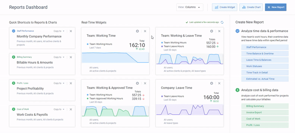Open Copy to dropdown on Billable Hours & Amounts
Image resolution: width=295 pixels, height=133 pixels.
click(x=59, y=57)
